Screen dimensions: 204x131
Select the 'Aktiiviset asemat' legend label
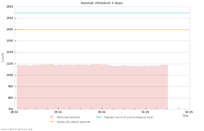(x=68, y=117)
